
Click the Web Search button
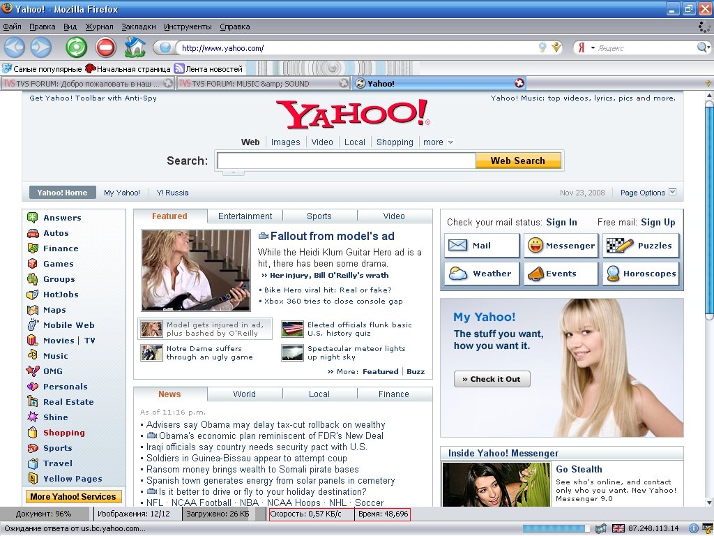click(517, 161)
